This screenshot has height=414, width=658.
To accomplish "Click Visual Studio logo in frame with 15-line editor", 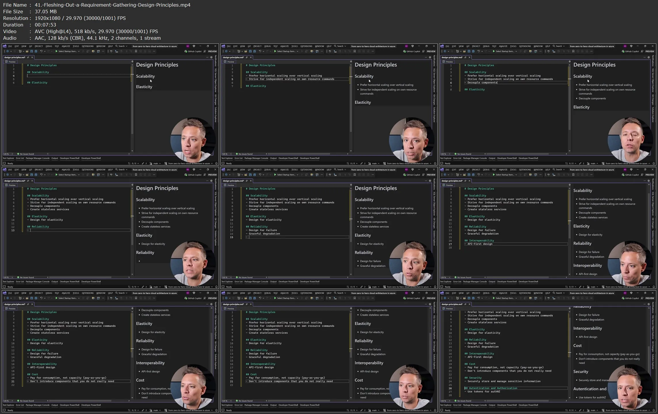I will (x=223, y=169).
